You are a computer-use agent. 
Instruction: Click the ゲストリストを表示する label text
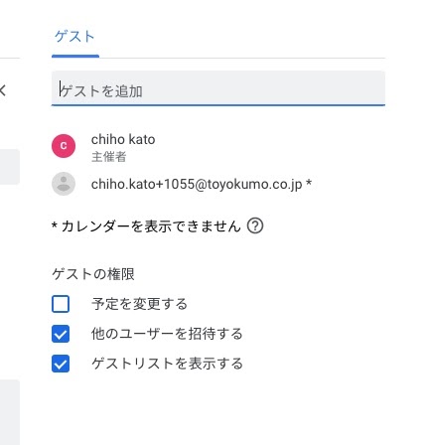pyautogui.click(x=167, y=364)
